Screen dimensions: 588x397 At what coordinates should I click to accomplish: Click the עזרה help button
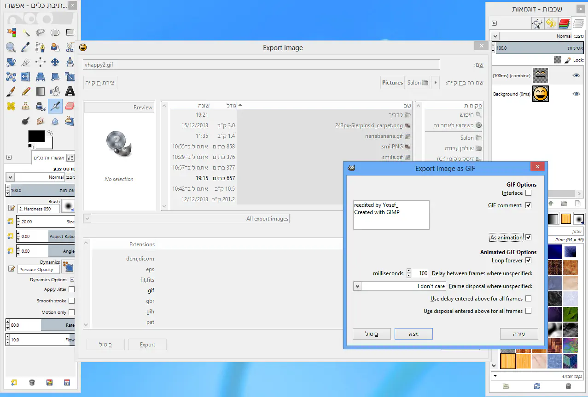519,334
